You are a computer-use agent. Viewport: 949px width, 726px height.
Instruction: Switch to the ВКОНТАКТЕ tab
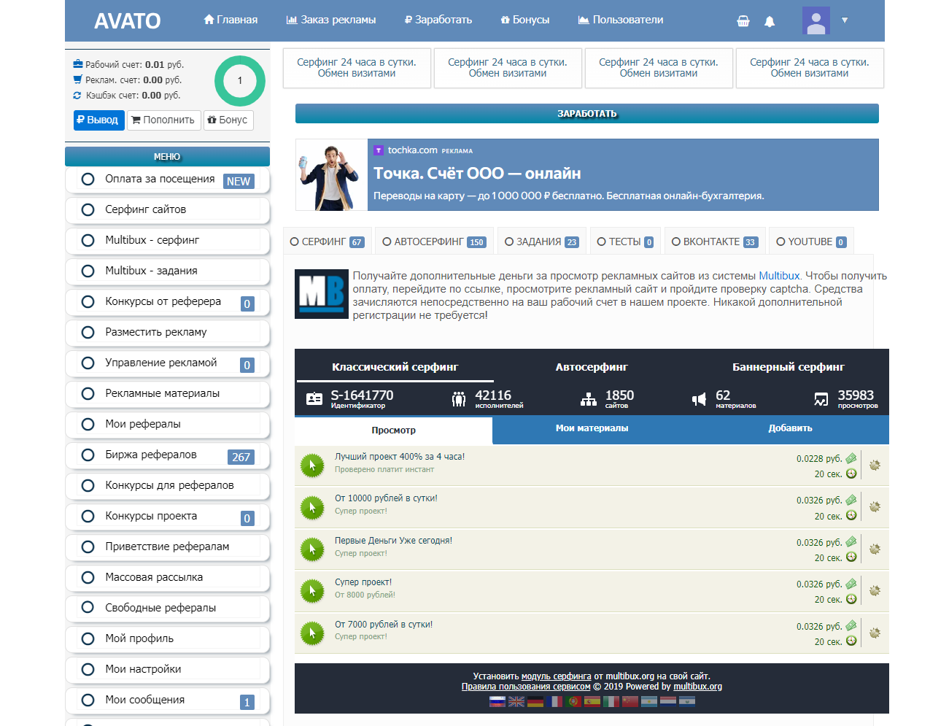click(714, 242)
